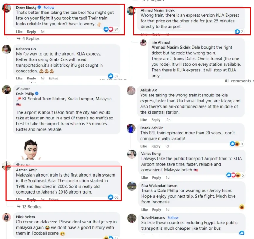This screenshot has width=254, height=239.
Task: Open Rebecca Ho's profile avatar
Action: (x=7, y=49)
